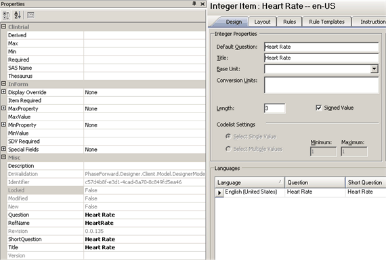The height and width of the screenshot is (260, 386).
Task: Select the Thesaurus property
Action: pyautogui.click(x=106, y=76)
